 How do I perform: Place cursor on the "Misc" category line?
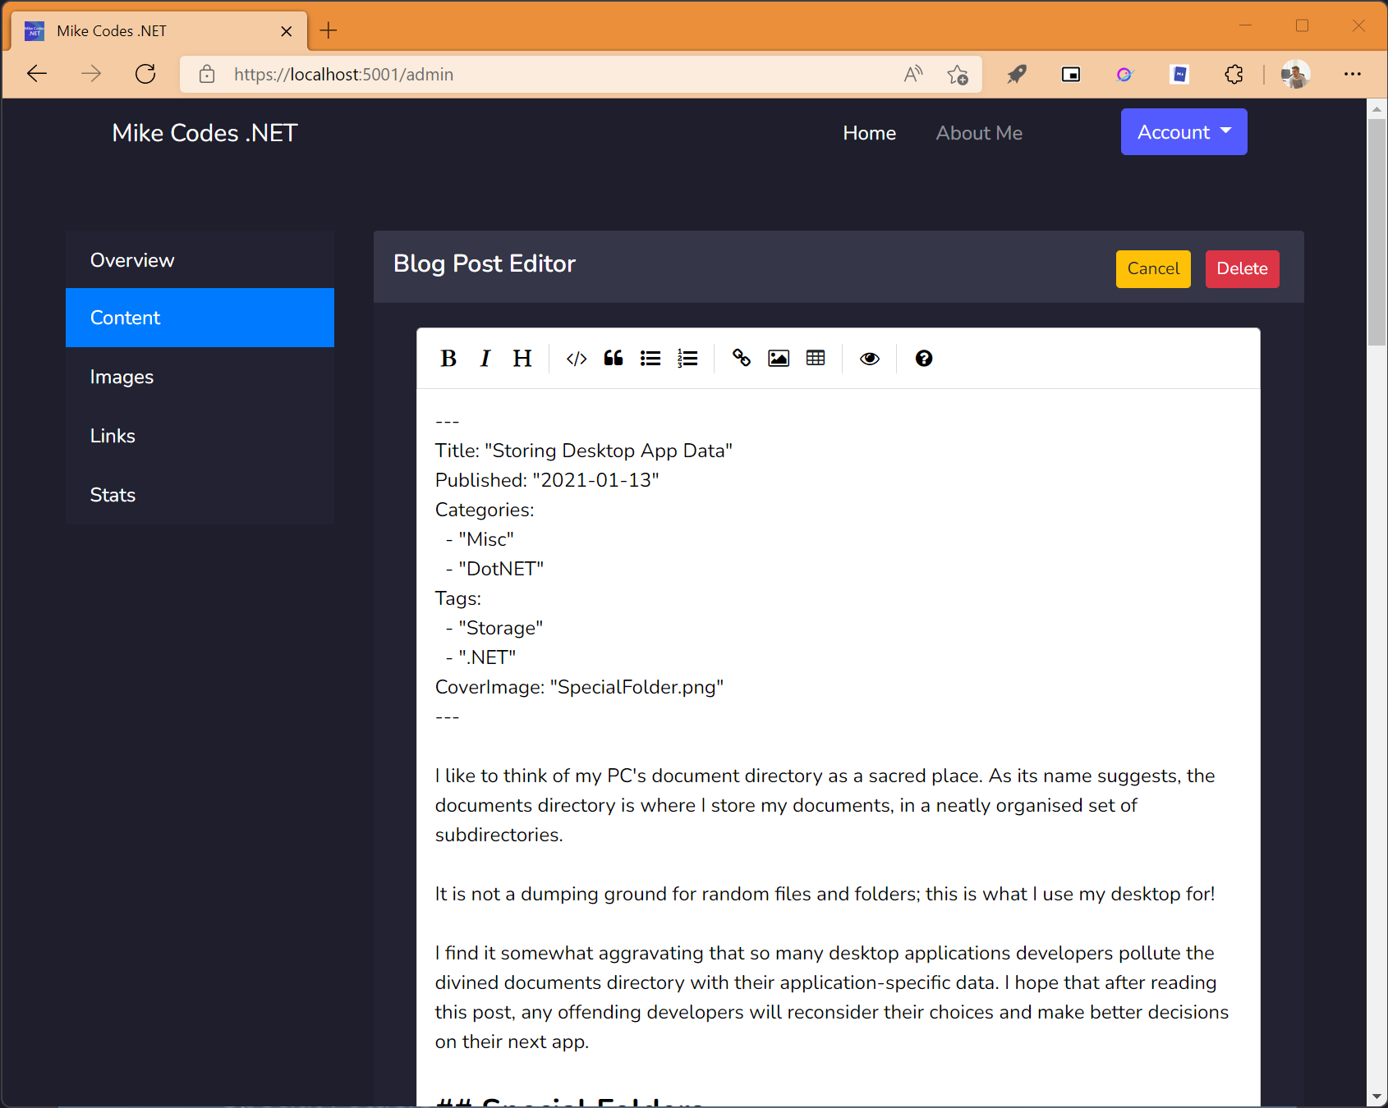[480, 539]
